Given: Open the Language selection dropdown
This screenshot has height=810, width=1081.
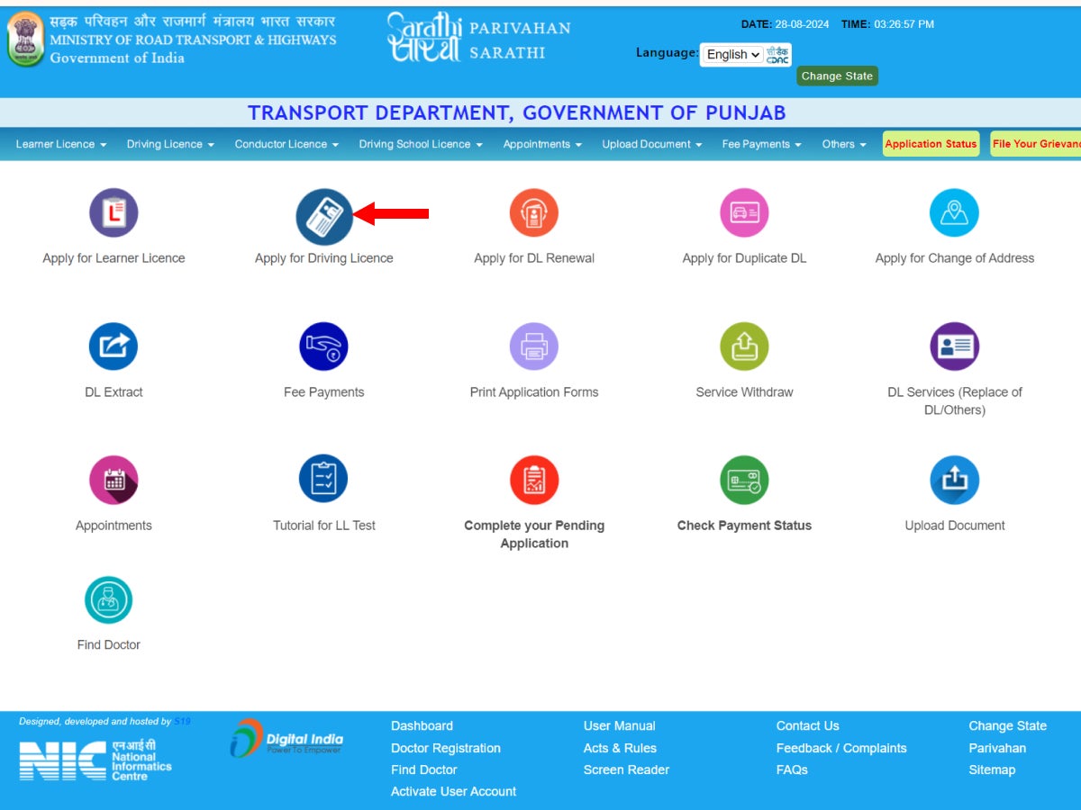Looking at the screenshot, I should (x=731, y=55).
